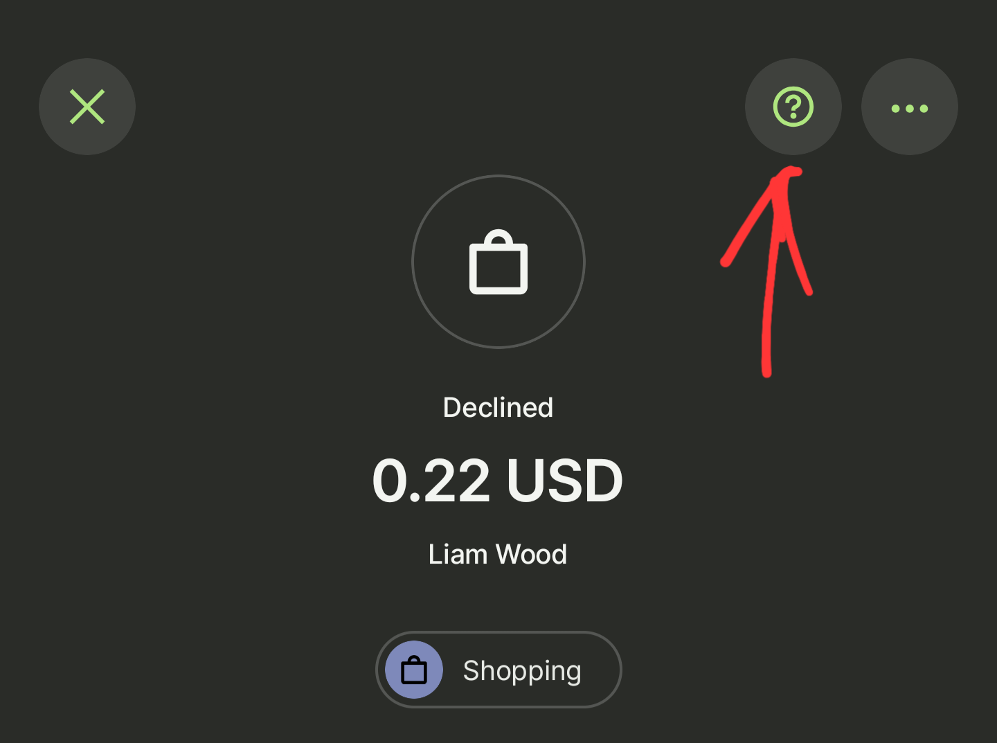
Task: Click the purple bag icon in Shopping chip
Action: click(x=414, y=670)
